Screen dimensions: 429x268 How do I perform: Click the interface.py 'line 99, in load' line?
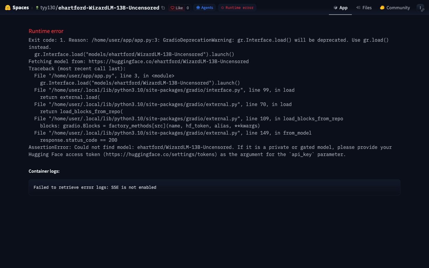164,90
